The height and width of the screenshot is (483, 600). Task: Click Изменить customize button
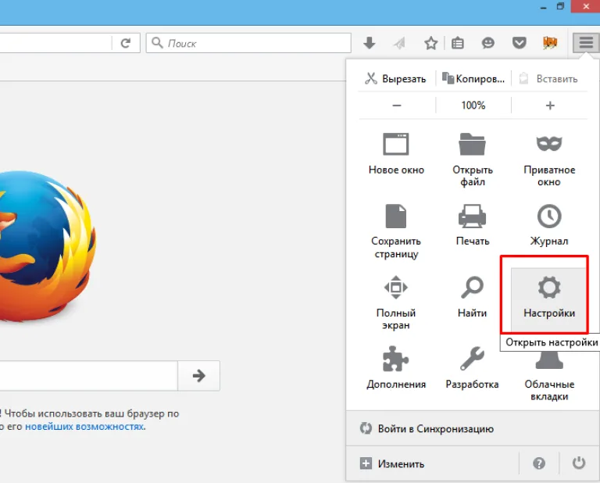[x=432, y=463]
